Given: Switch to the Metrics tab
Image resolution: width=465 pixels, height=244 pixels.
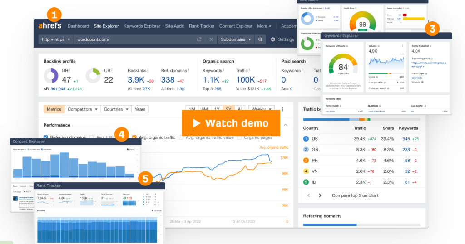Looking at the screenshot, I should tap(54, 109).
